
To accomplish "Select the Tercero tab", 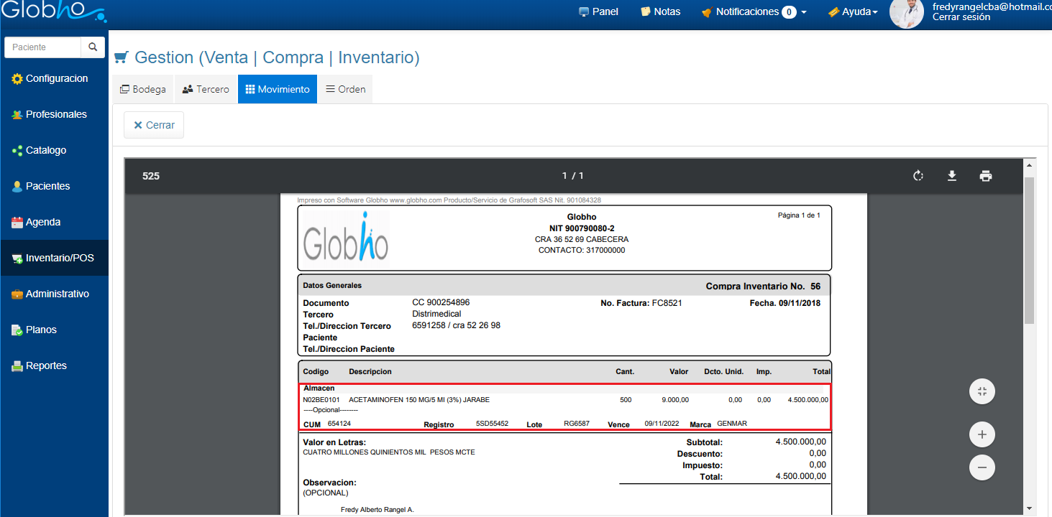I will point(206,89).
